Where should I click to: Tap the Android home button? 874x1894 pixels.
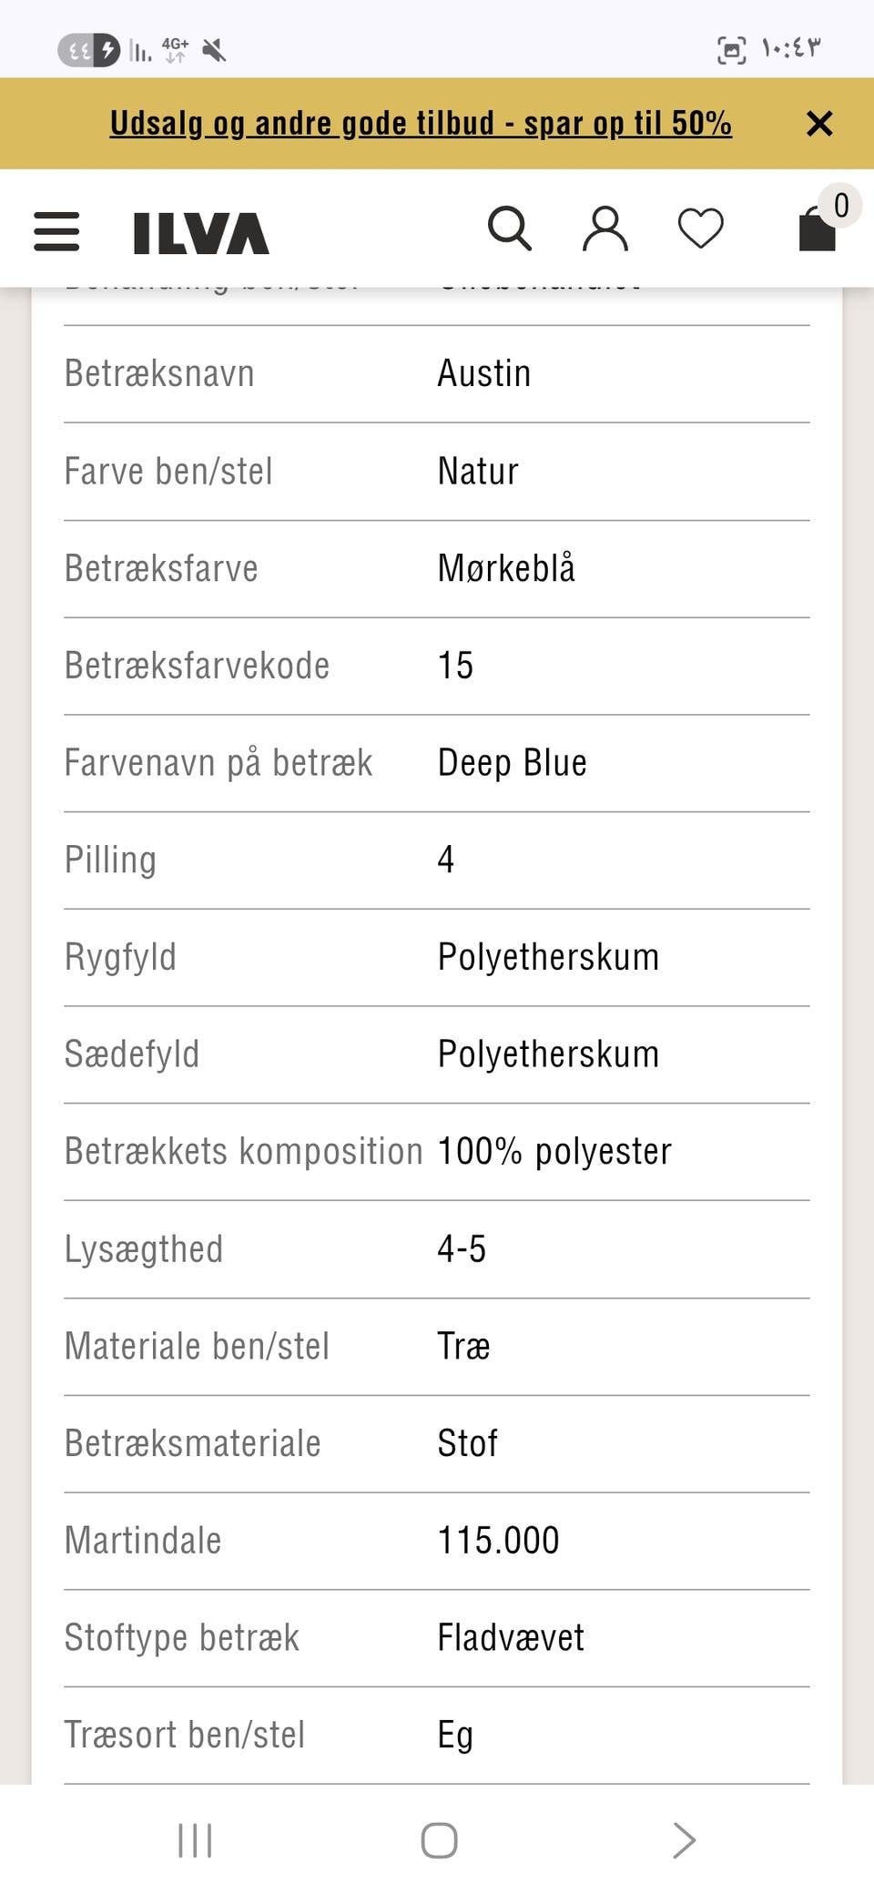[x=438, y=1841]
